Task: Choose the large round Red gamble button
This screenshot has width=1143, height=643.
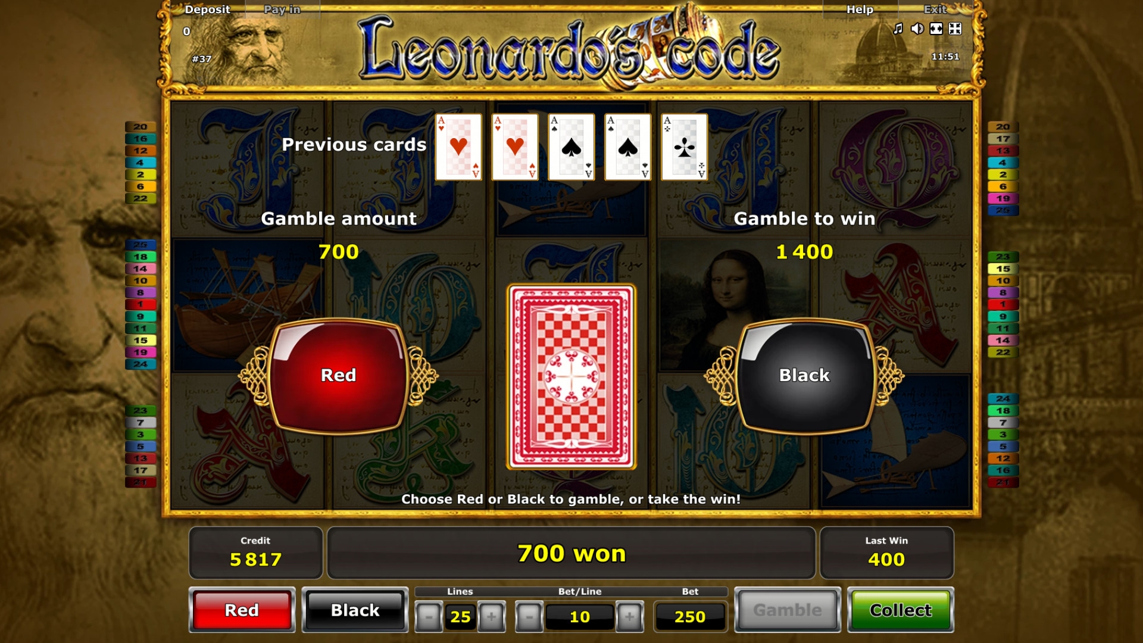Action: (338, 375)
